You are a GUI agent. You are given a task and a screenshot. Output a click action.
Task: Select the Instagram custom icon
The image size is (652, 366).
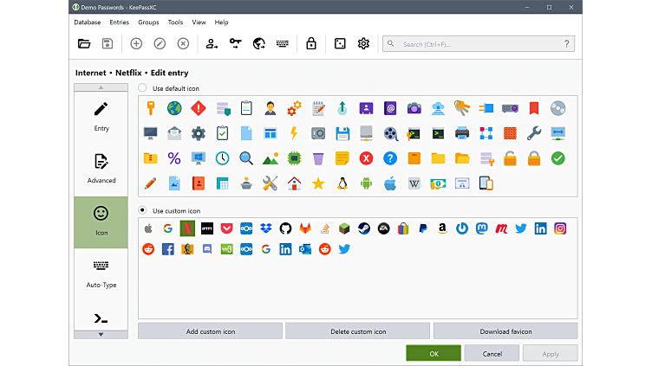tap(560, 228)
